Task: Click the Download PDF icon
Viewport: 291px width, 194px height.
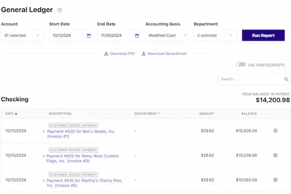Action: coord(106,54)
